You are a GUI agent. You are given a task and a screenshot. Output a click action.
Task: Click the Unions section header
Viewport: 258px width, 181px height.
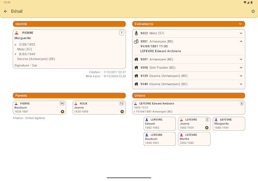tap(188, 96)
